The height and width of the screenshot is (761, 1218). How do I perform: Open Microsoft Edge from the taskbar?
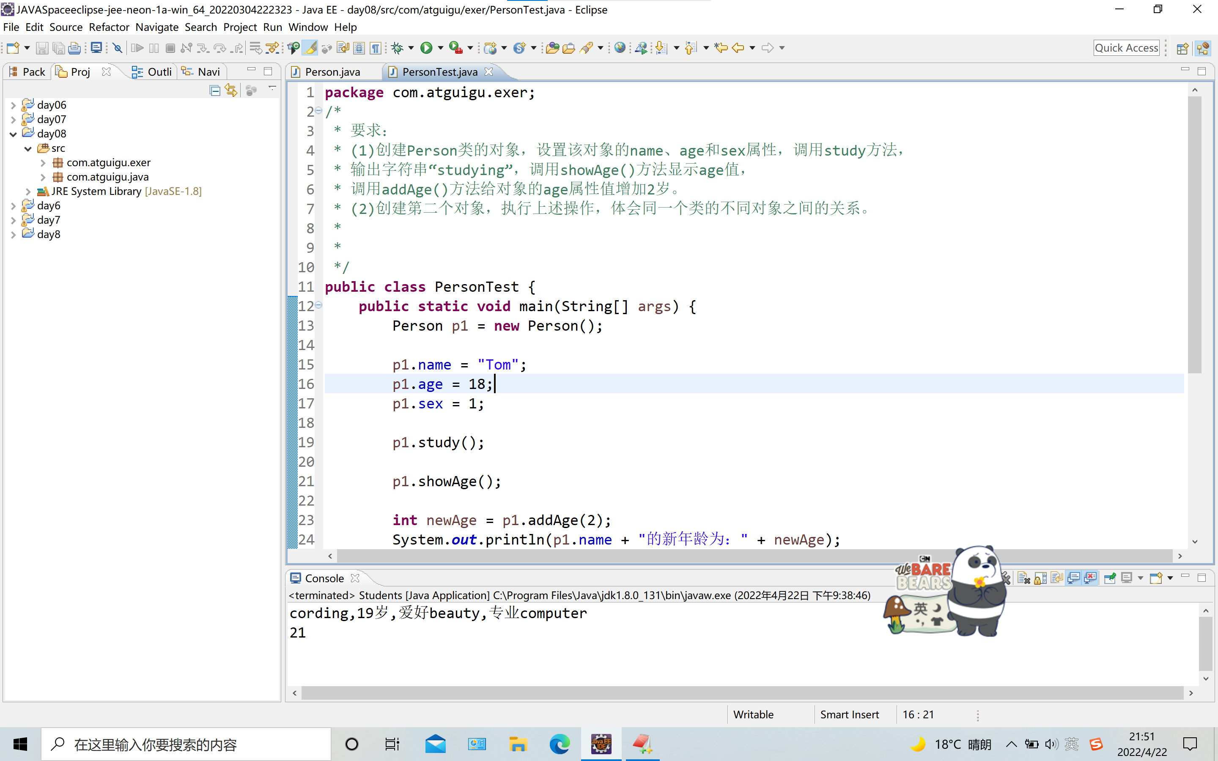559,744
